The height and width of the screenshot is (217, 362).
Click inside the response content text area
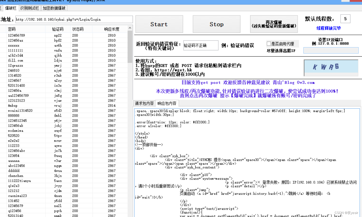tap(247, 163)
